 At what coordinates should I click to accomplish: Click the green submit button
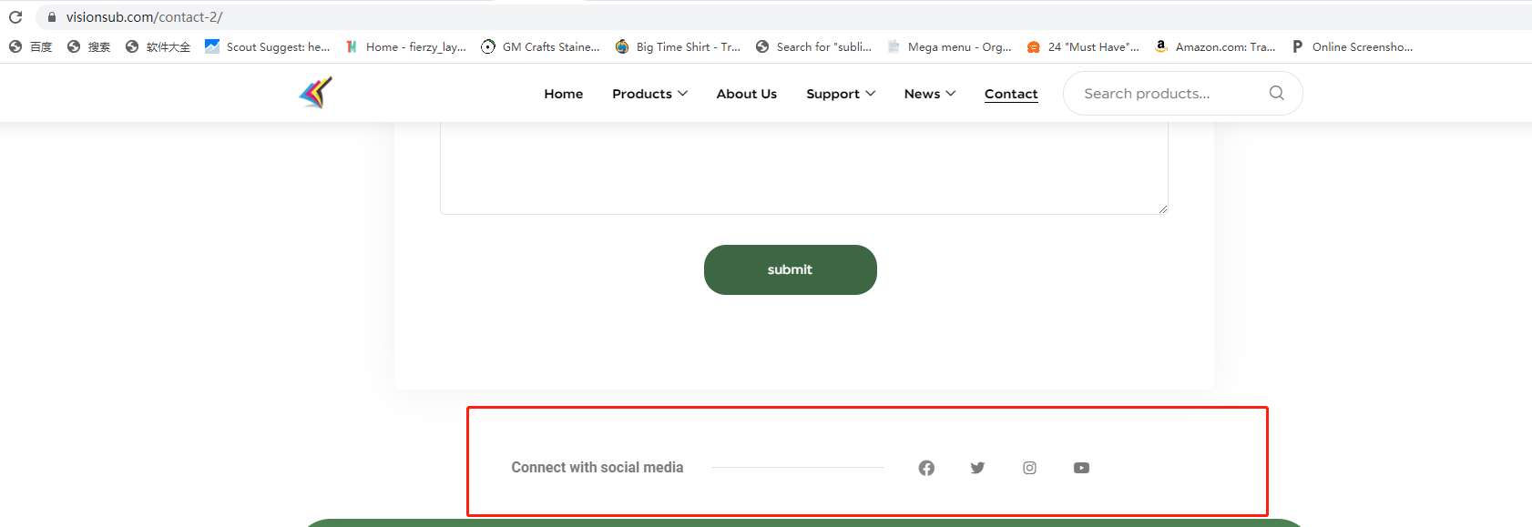click(x=791, y=269)
